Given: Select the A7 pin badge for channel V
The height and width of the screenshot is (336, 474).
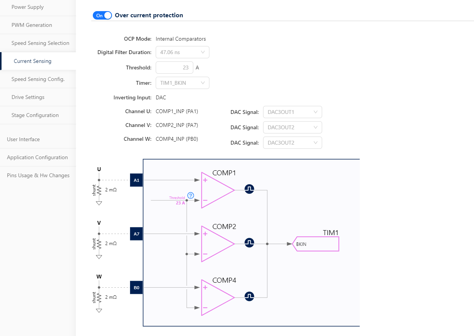Looking at the screenshot, I should tap(136, 234).
